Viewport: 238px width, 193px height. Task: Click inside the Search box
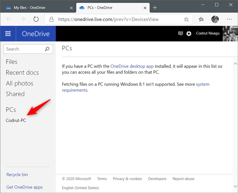(28, 49)
